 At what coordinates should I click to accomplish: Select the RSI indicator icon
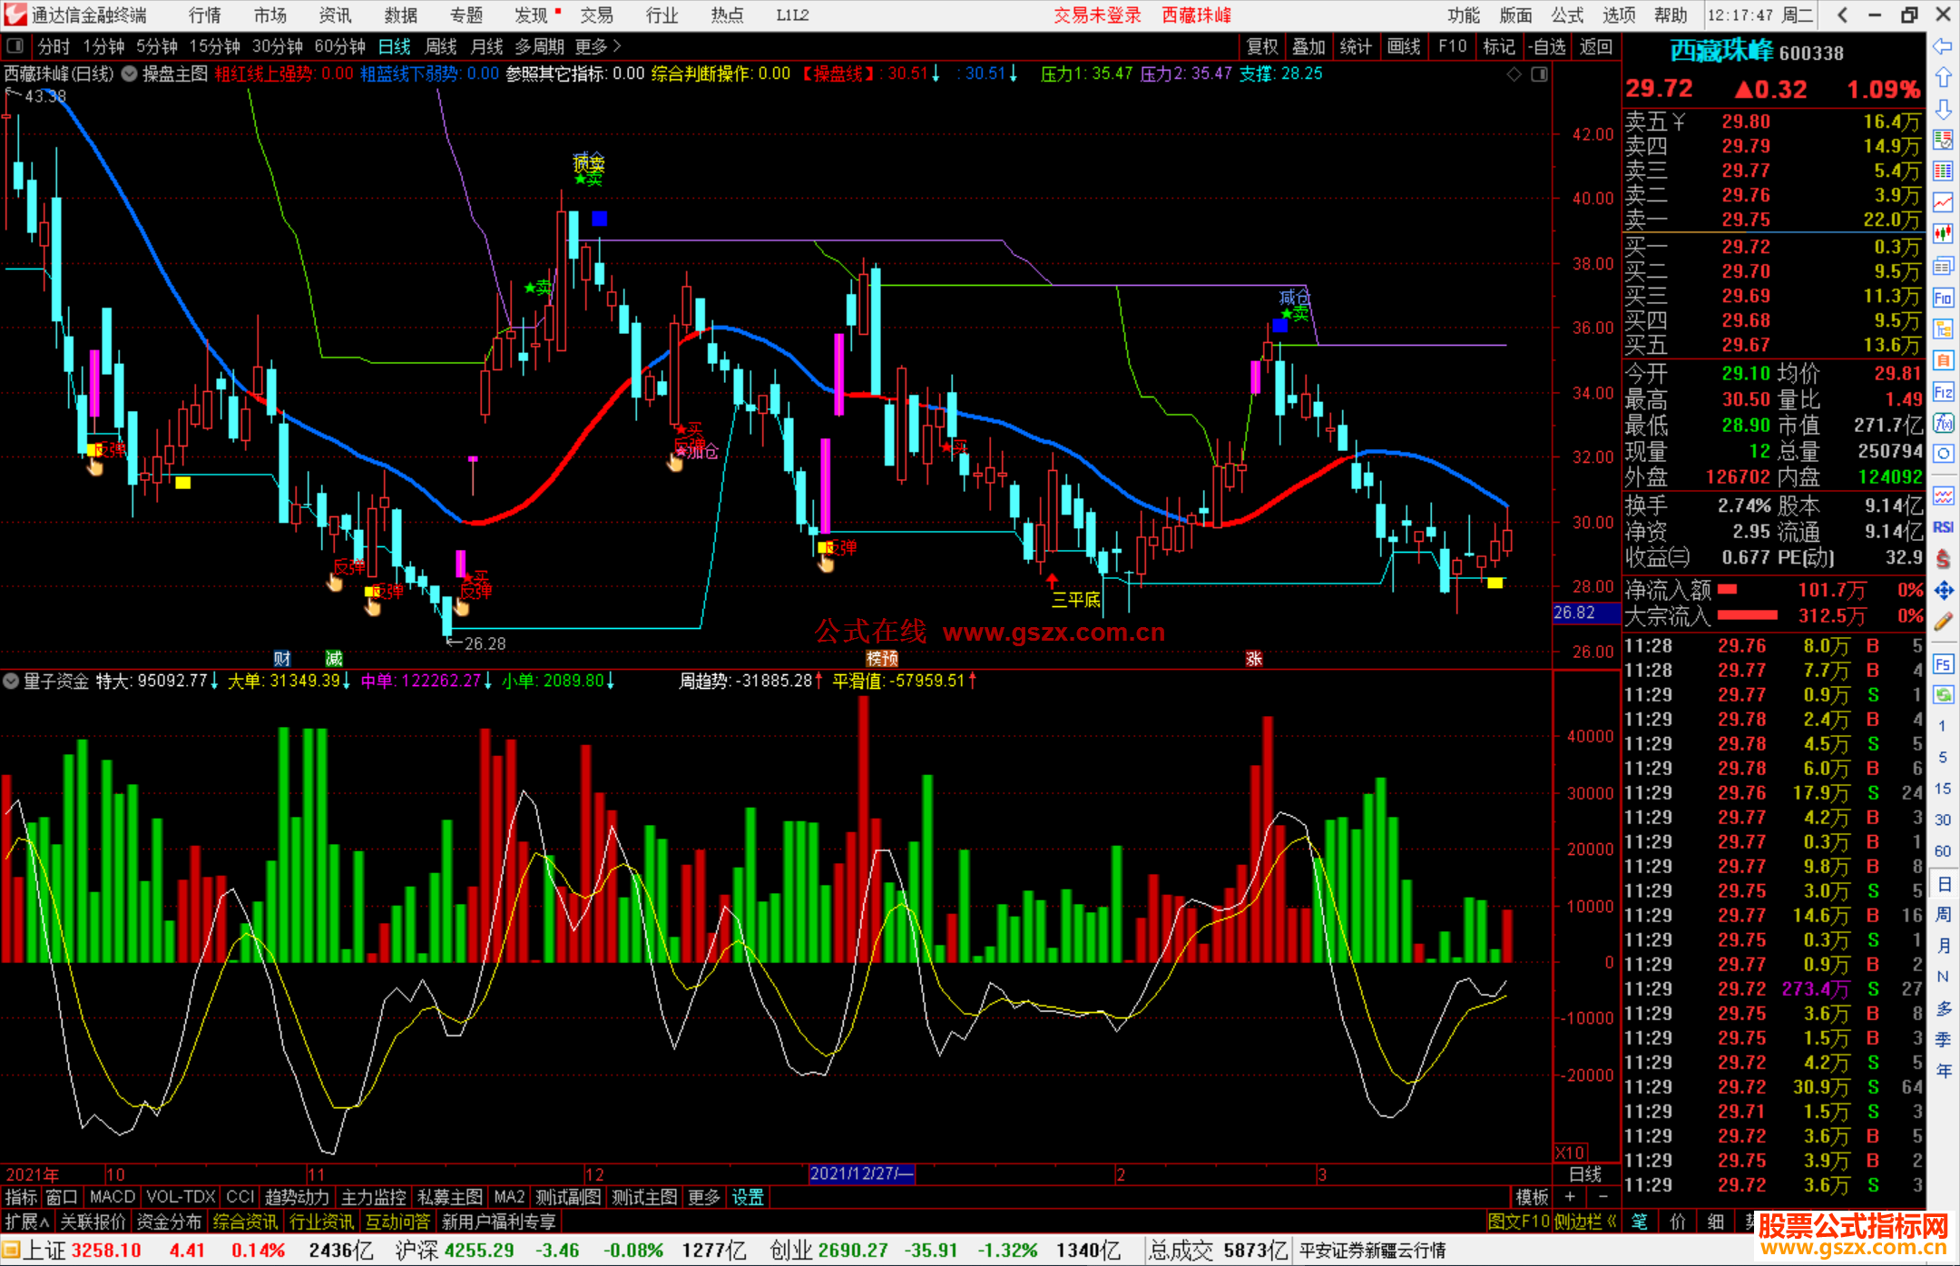pos(1943,527)
